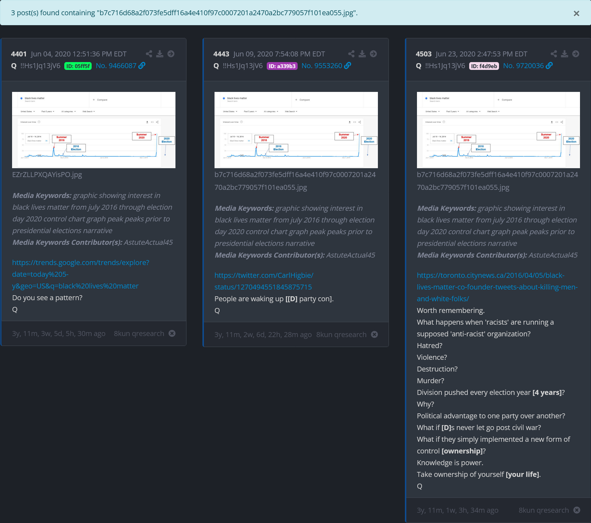
Task: Click contributor AstuteActual45 in post 4503
Action: click(x=553, y=255)
